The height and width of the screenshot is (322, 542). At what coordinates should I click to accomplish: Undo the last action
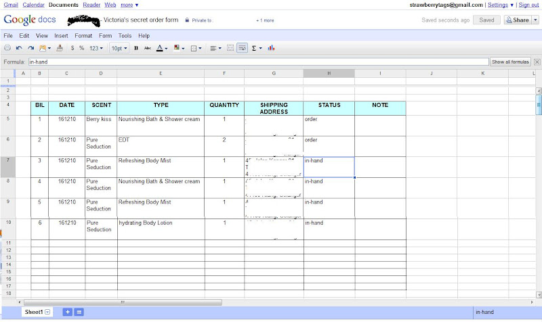tap(19, 48)
